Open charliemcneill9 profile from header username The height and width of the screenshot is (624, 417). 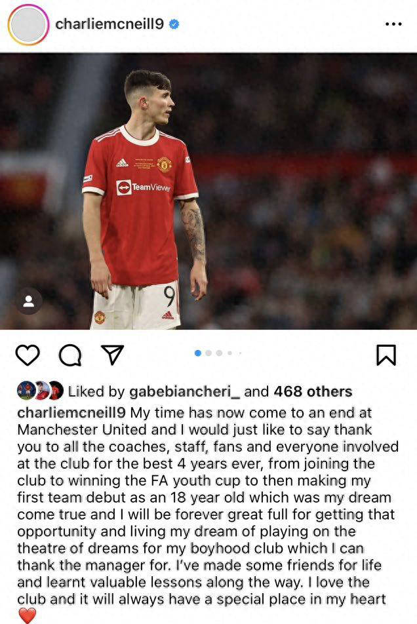(x=109, y=24)
